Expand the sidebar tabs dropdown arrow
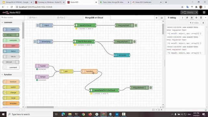The image size is (208, 117). click(x=205, y=18)
